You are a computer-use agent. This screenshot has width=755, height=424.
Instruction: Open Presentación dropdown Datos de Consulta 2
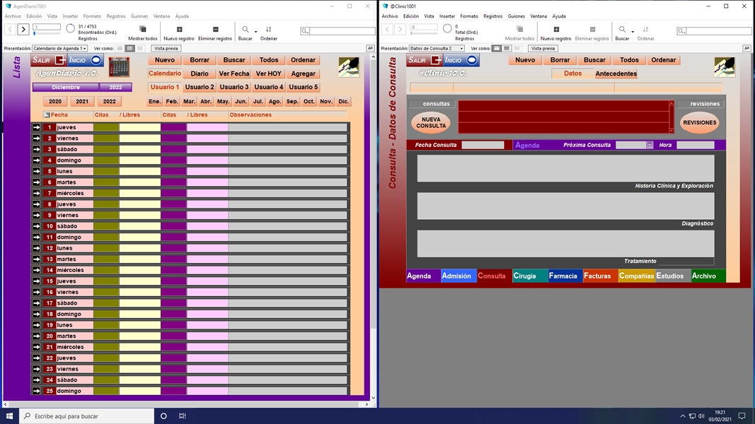coord(437,49)
